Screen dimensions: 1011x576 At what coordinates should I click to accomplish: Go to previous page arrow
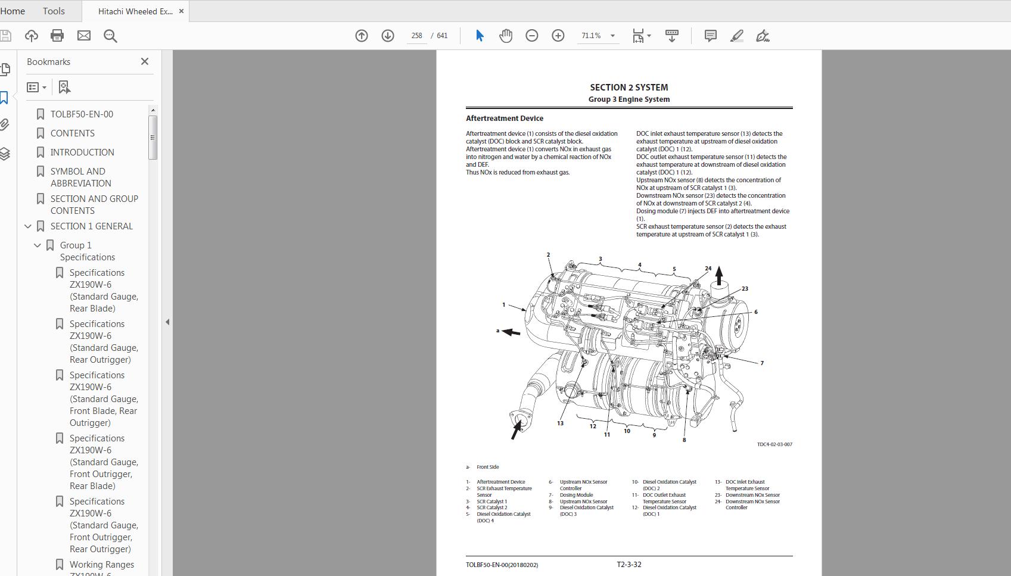click(362, 36)
